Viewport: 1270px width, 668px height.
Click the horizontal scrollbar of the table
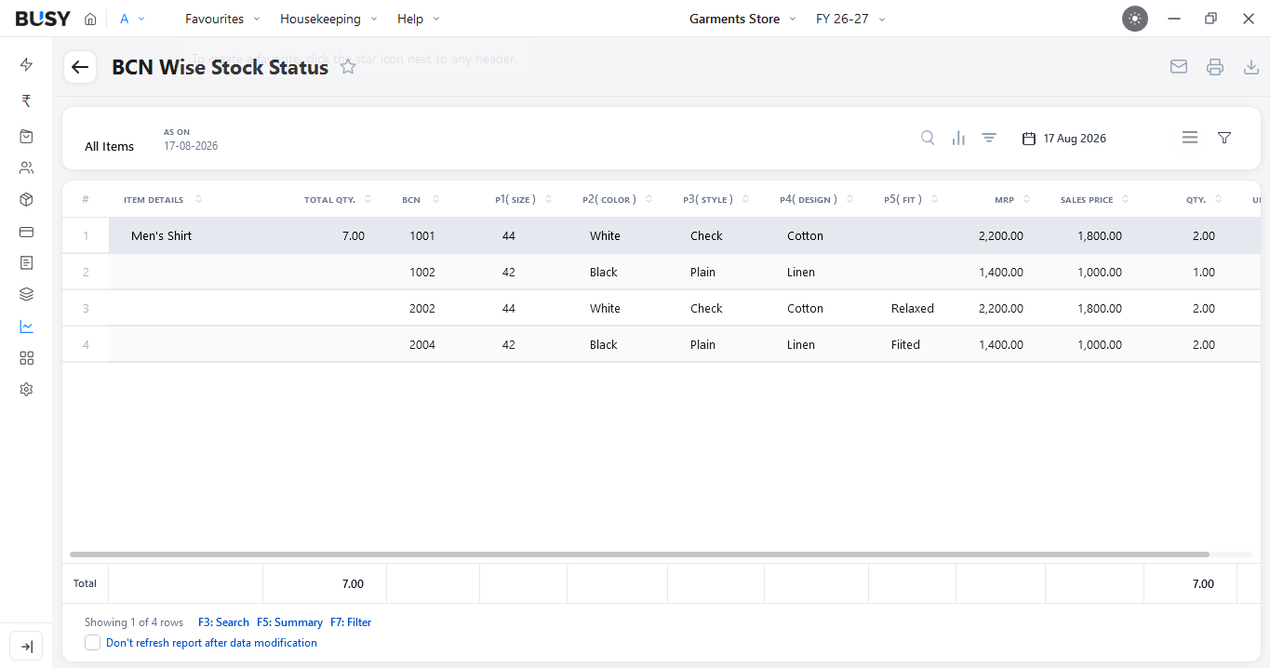639,554
